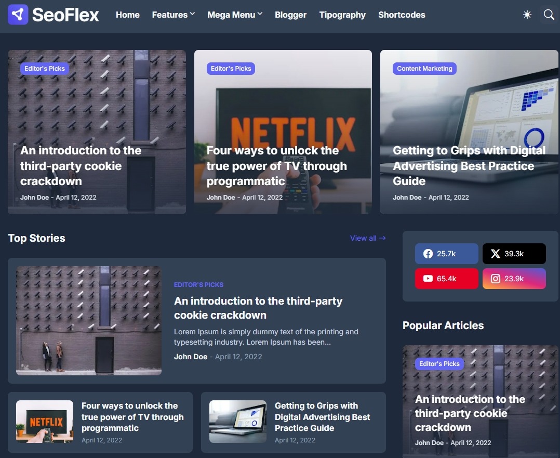Click the small Netflix TV thumbnail
This screenshot has width=560, height=458.
pos(45,422)
